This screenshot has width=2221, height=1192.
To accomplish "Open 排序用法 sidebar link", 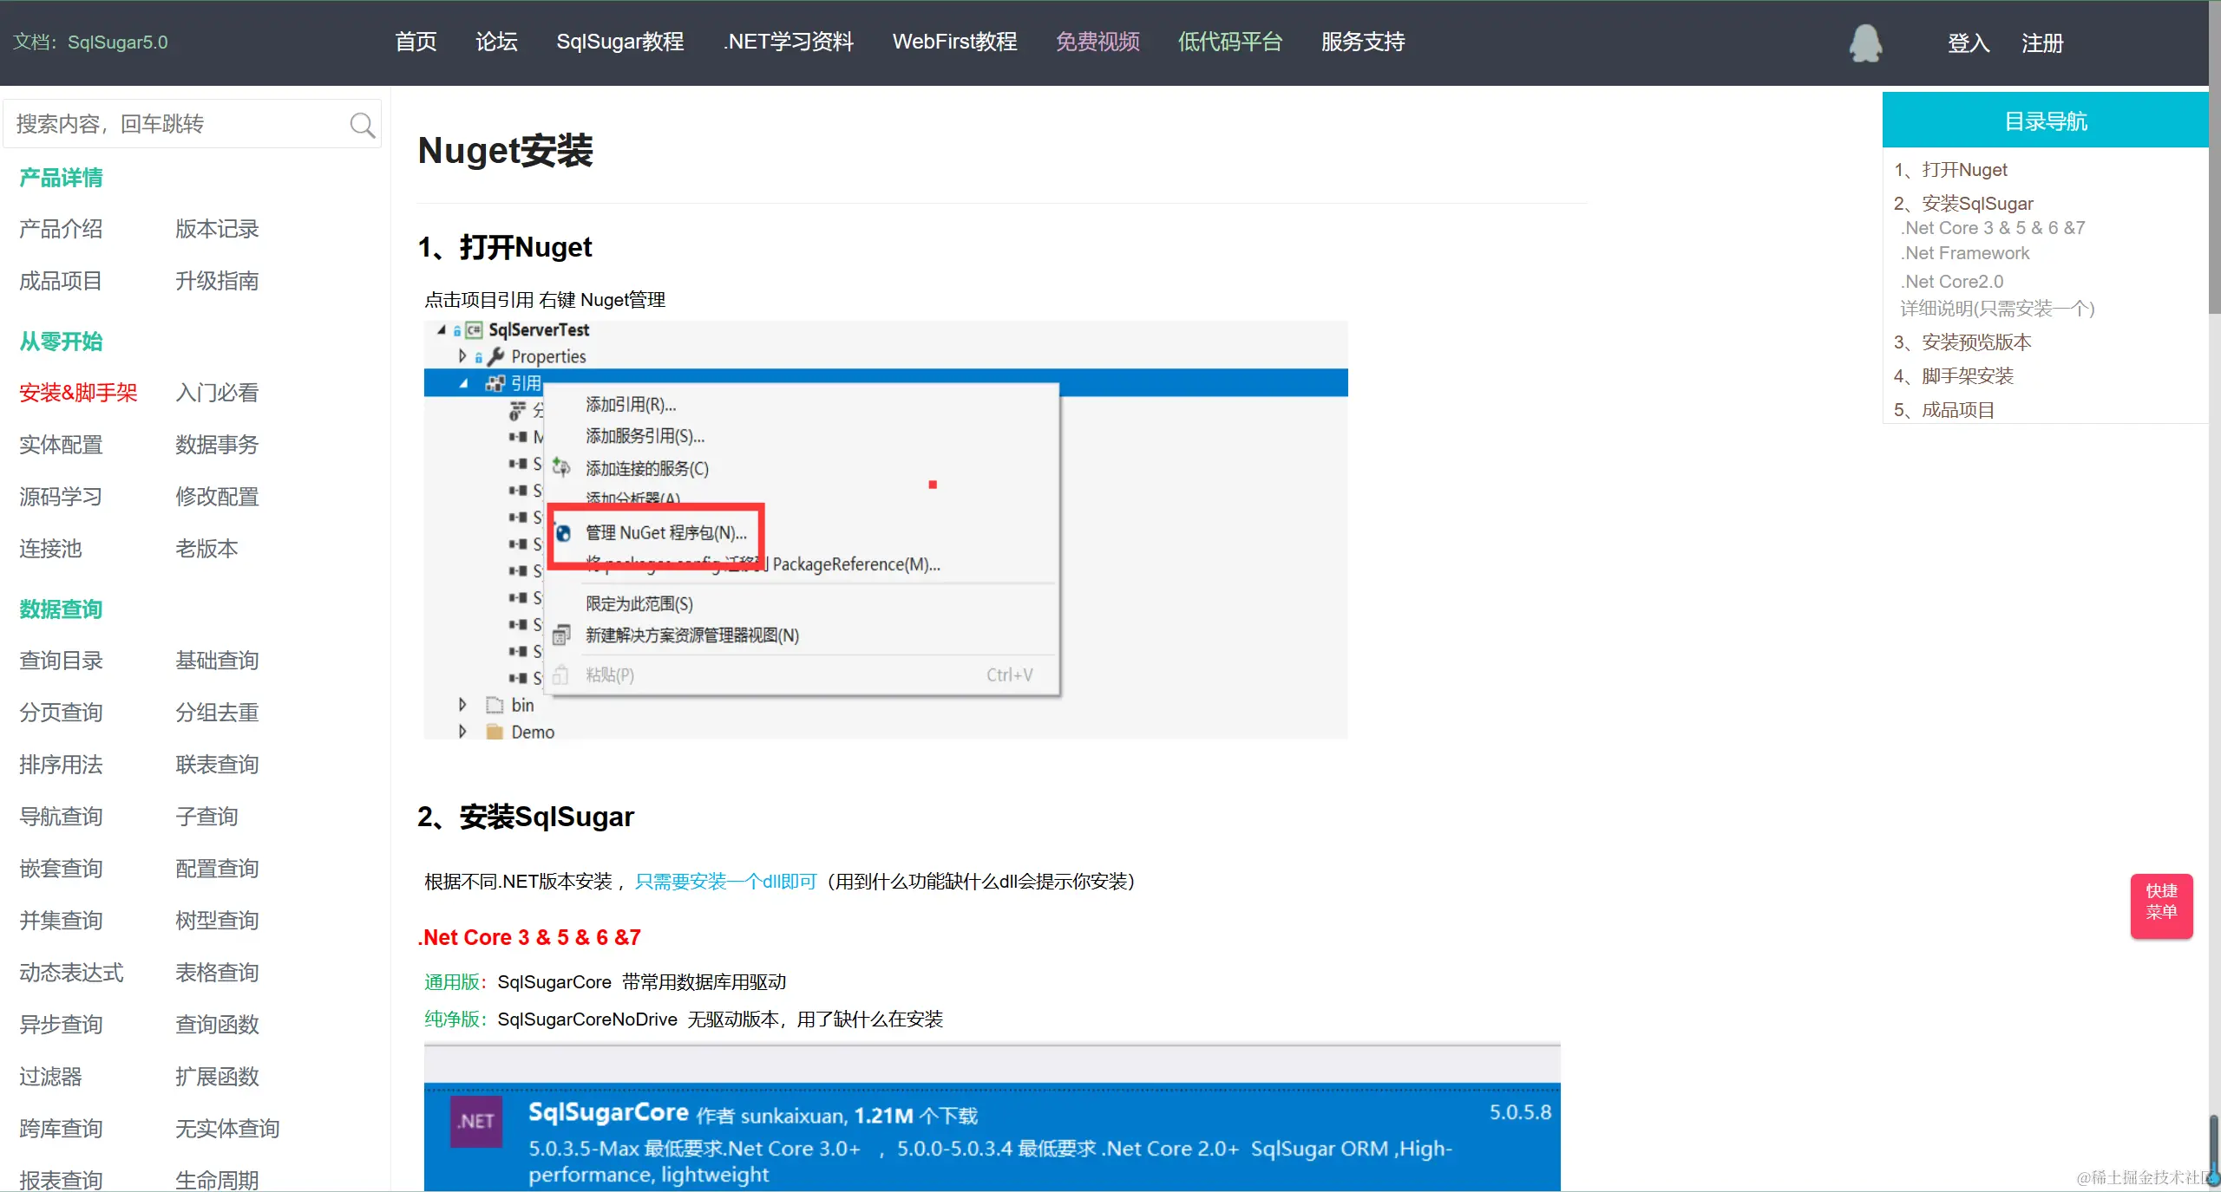I will 61,765.
